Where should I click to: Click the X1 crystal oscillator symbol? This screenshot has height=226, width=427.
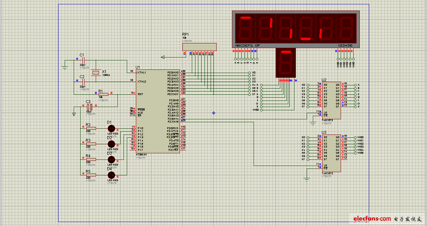(x=96, y=73)
